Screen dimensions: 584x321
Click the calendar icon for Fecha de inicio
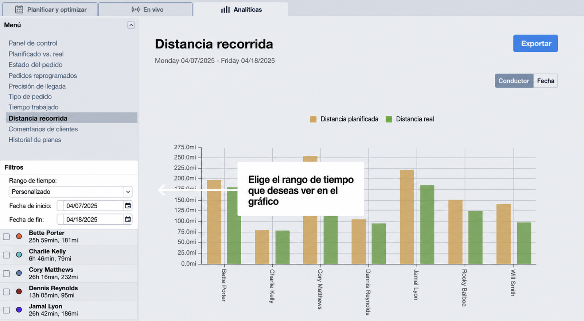[x=128, y=206]
